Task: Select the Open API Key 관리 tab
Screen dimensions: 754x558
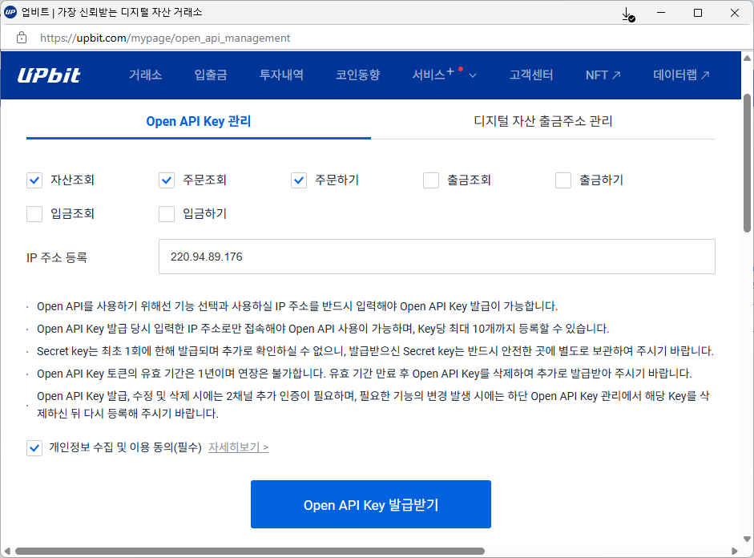Action: pos(198,122)
